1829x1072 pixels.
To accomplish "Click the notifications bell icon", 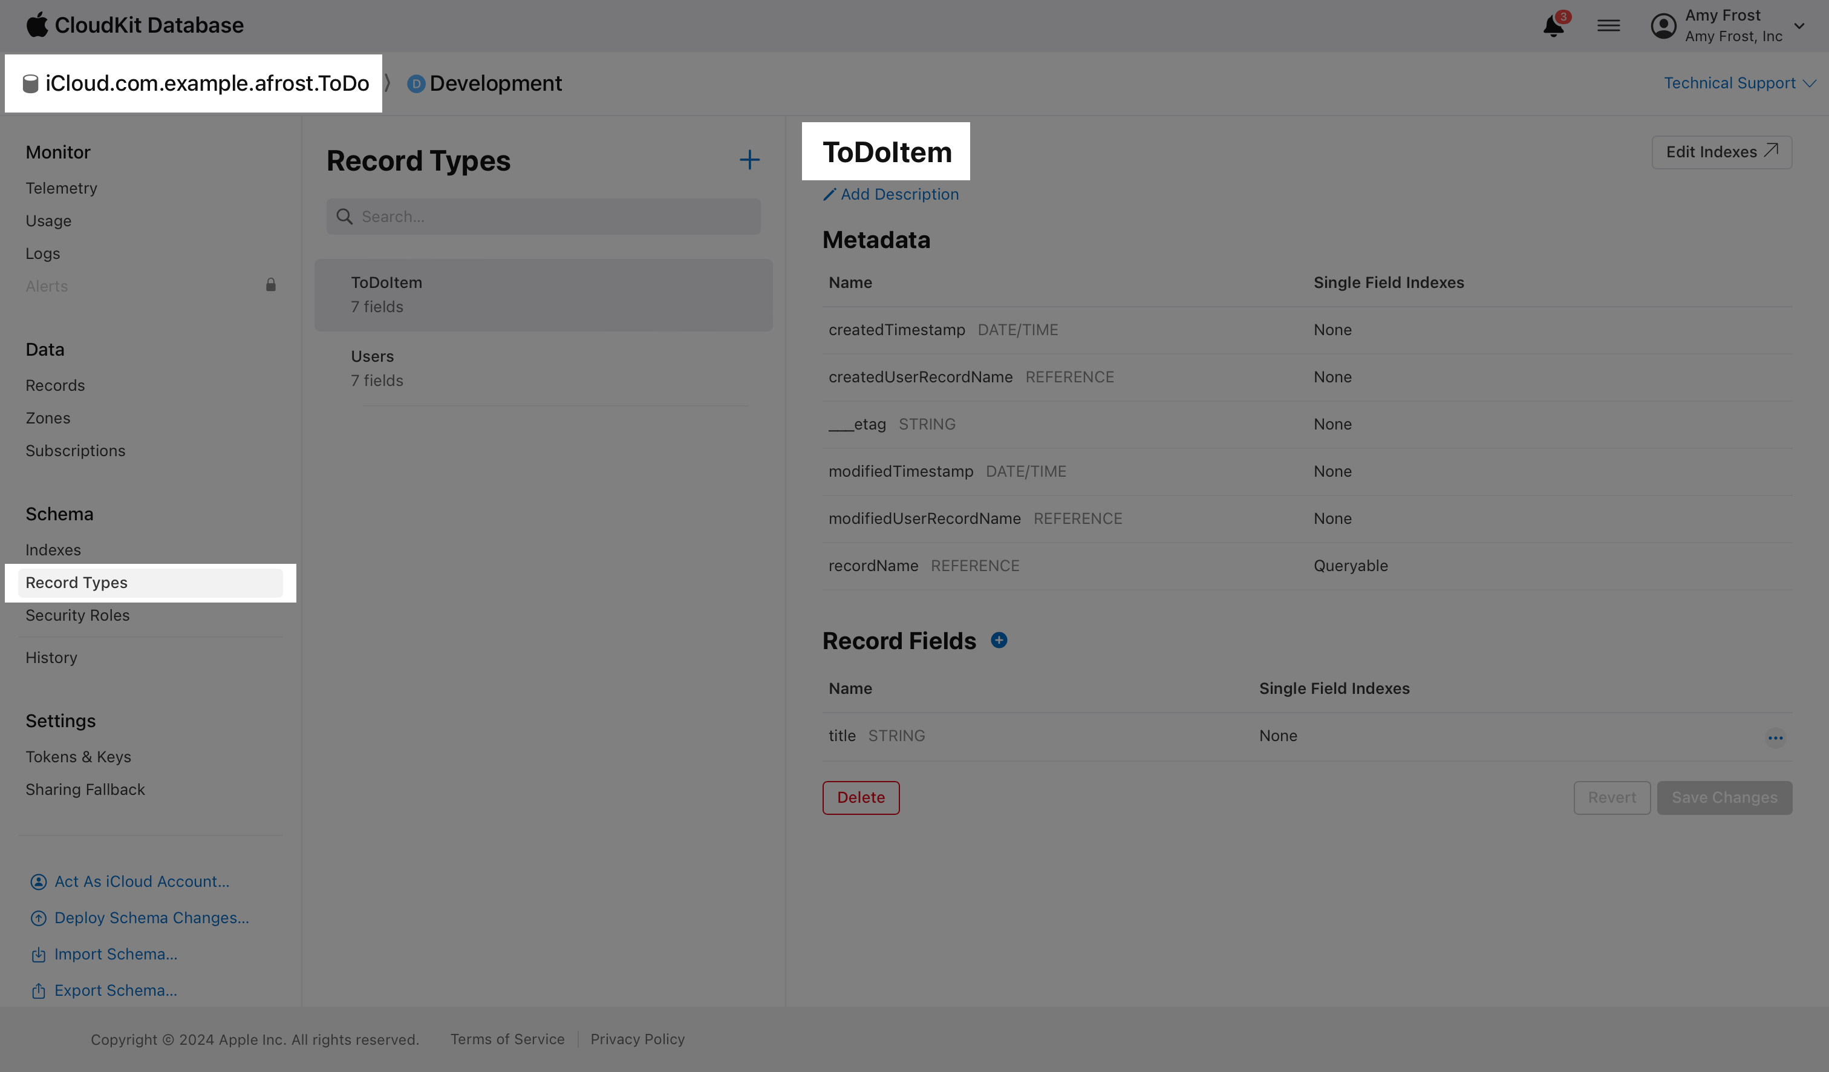I will point(1553,26).
